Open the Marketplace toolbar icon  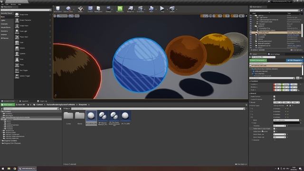pos(98,9)
